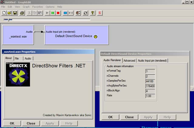Click the nChannels value field
This screenshot has width=194, height=128.
pos(150,76)
